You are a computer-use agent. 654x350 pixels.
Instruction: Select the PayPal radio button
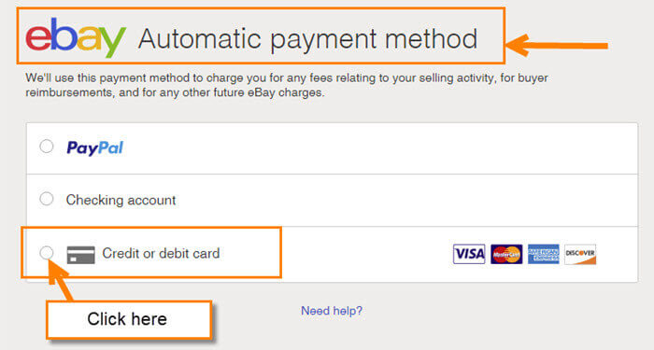tap(47, 147)
